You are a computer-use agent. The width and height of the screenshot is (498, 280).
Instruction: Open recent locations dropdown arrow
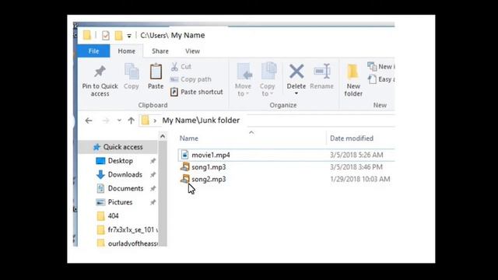(x=119, y=121)
